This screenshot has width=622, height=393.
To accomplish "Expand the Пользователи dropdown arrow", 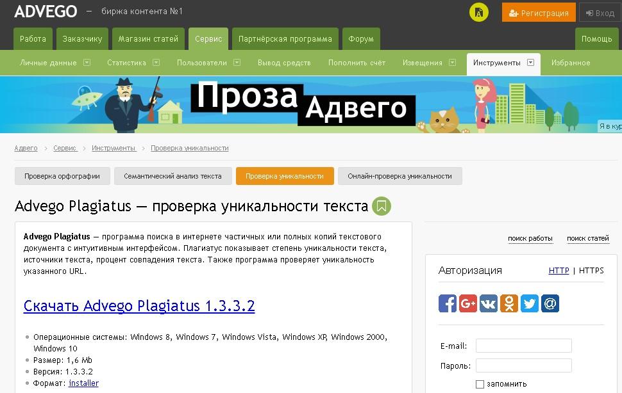I will (x=237, y=63).
